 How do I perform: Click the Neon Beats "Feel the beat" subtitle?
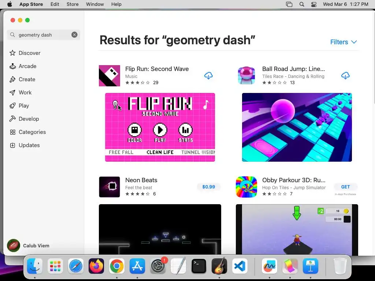coord(139,187)
